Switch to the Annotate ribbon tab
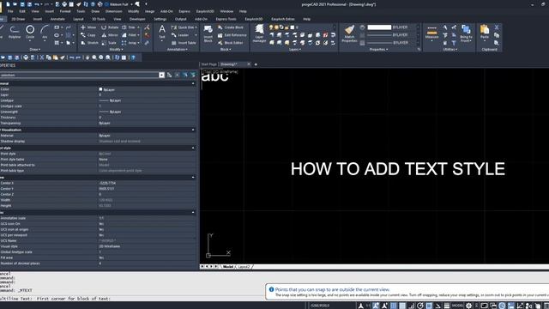Screen dimensions: 549x309 point(57,19)
